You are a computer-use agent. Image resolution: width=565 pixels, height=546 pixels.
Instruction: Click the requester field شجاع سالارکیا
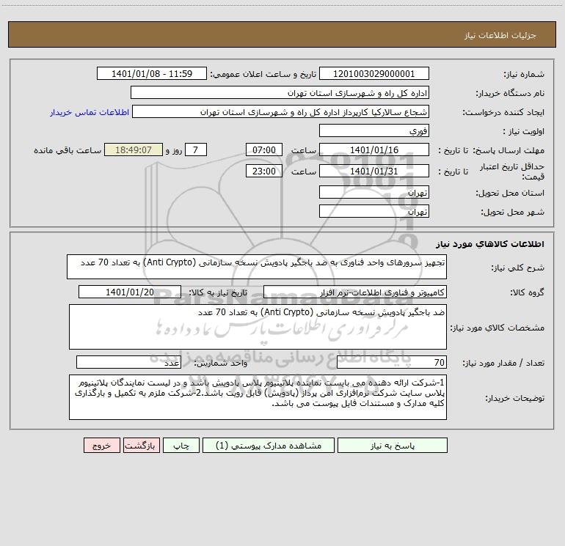[280, 112]
